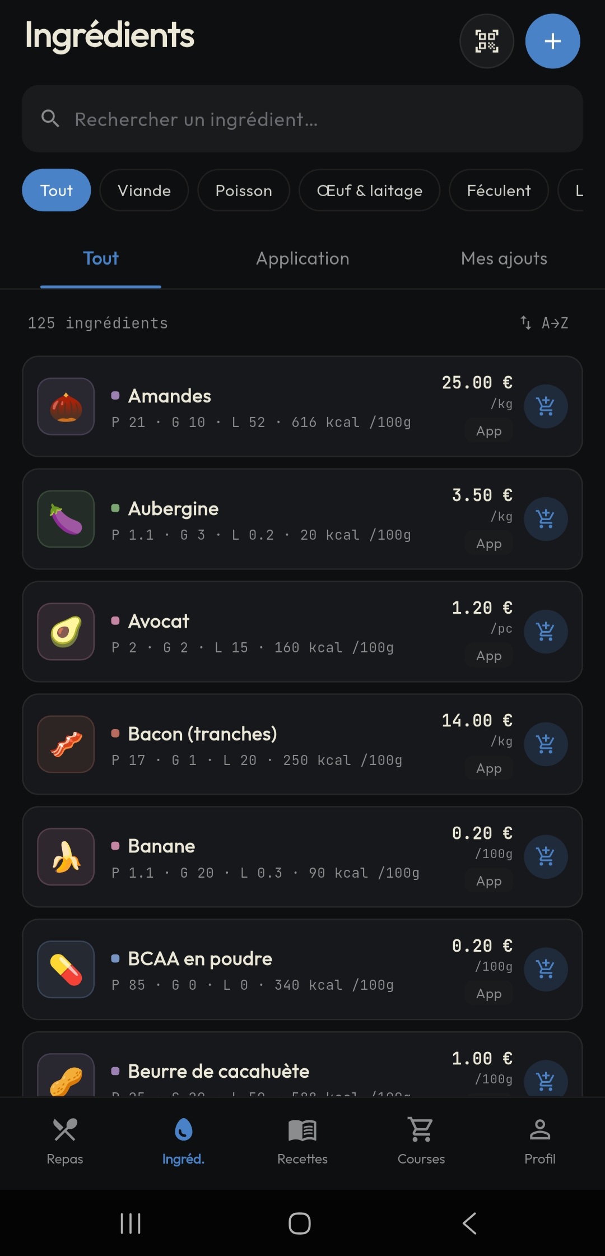Screen dimensions: 605x1256
Task: Focus the Rechercher un ingrédient search field
Action: point(302,119)
